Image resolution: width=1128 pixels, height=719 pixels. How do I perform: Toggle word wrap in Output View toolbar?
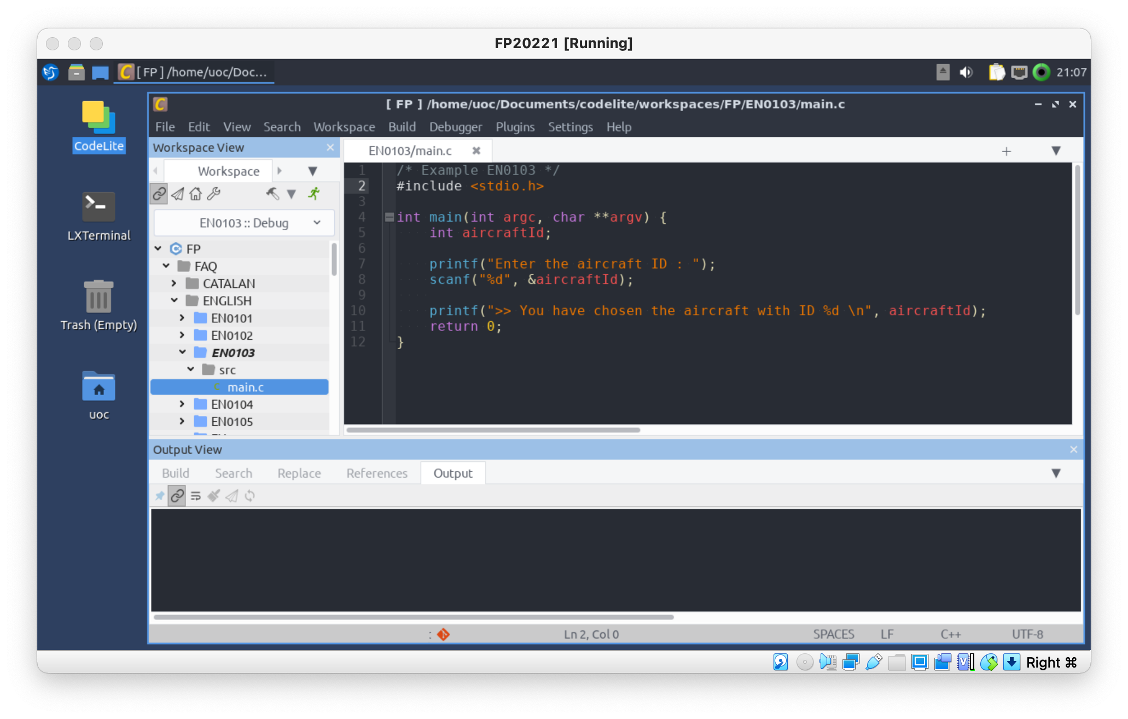(195, 496)
